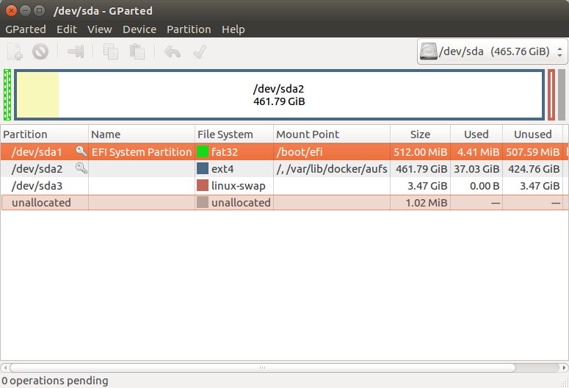Sort by the Mount Point column header
The height and width of the screenshot is (388, 569).
coord(332,134)
